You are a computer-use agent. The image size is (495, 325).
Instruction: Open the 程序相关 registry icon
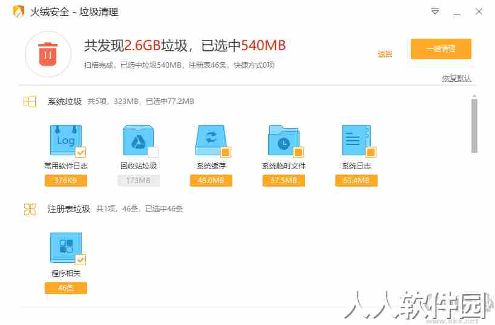(x=66, y=247)
